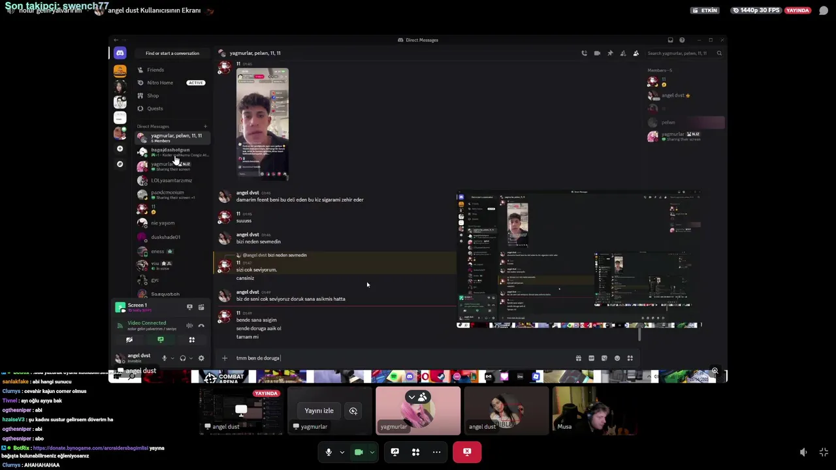Open Discord inbox icon in title bar
The height and width of the screenshot is (470, 836).
[670, 40]
